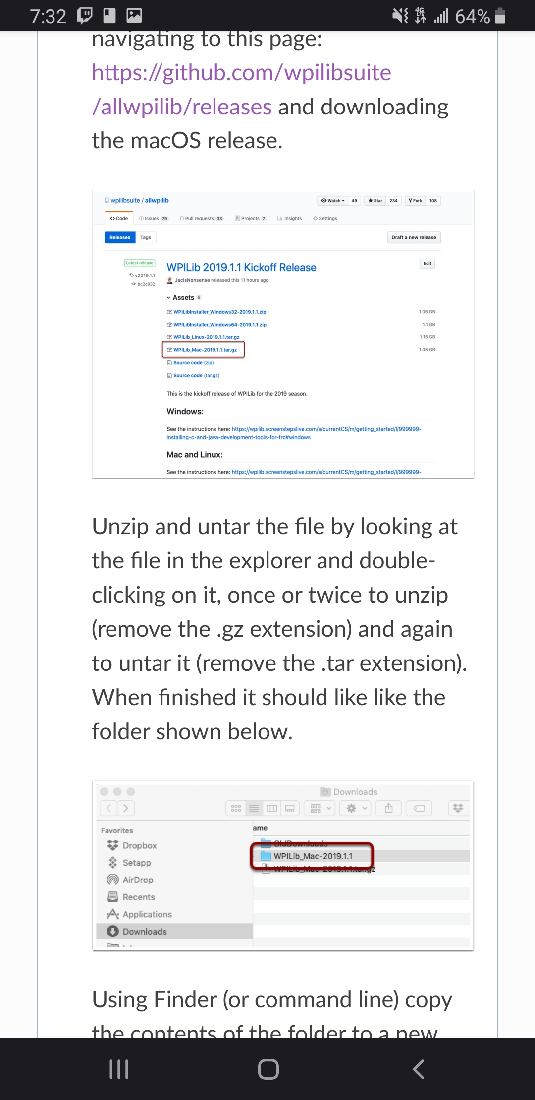Viewport: 535px width, 1100px height.
Task: Select Dropbox in the Finder sidebar
Action: [x=131, y=845]
